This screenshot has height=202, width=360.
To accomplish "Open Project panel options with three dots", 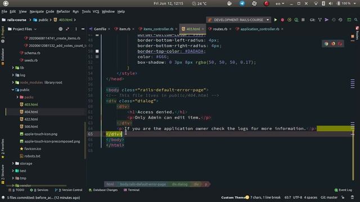I will coord(76,29).
